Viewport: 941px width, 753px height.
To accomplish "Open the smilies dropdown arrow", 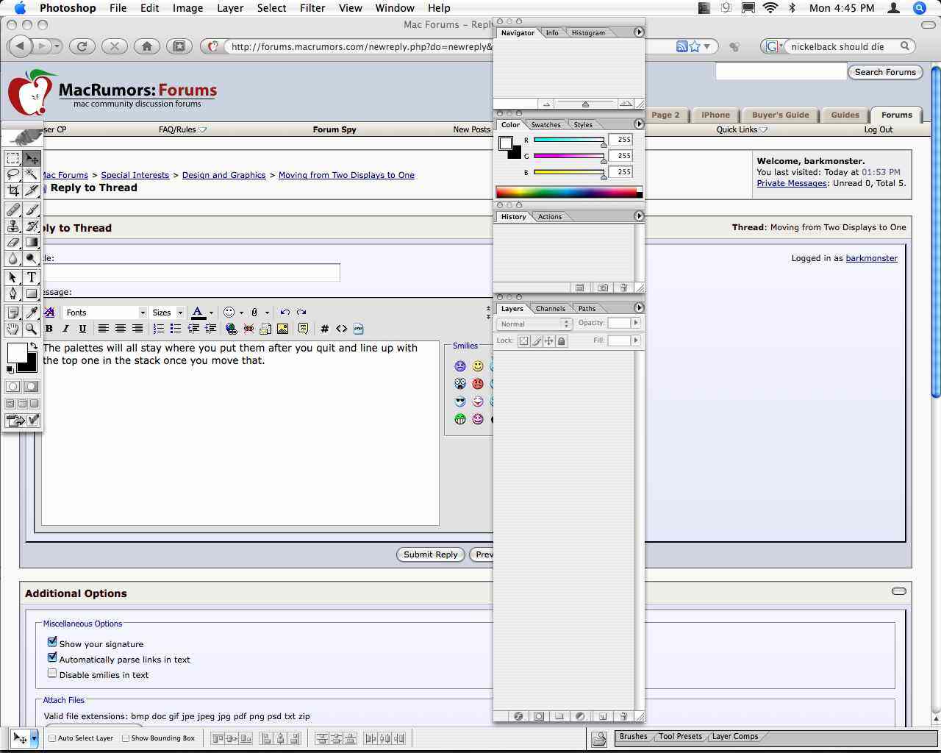I will click(241, 313).
